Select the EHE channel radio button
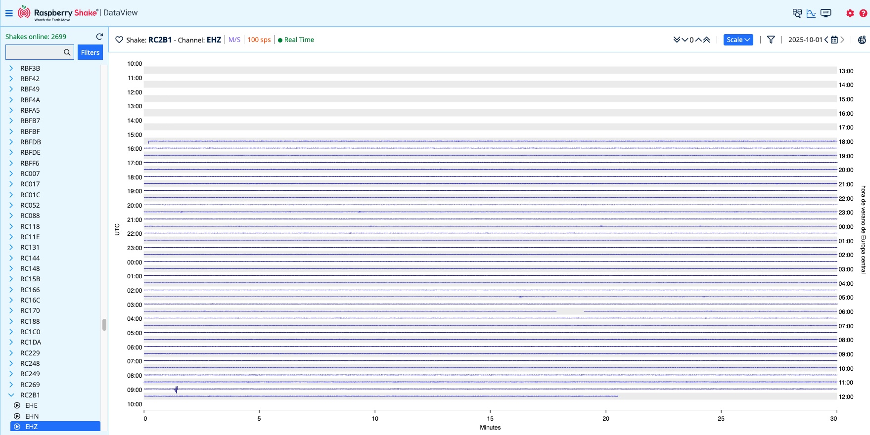This screenshot has width=870, height=435. [17, 405]
